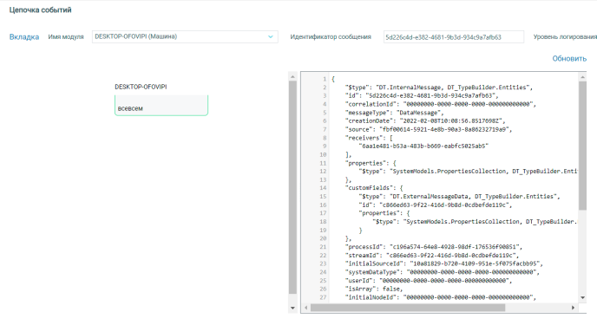Image resolution: width=597 pixels, height=325 pixels.
Task: Click the "streamId" JSON line
Action: tap(432, 256)
